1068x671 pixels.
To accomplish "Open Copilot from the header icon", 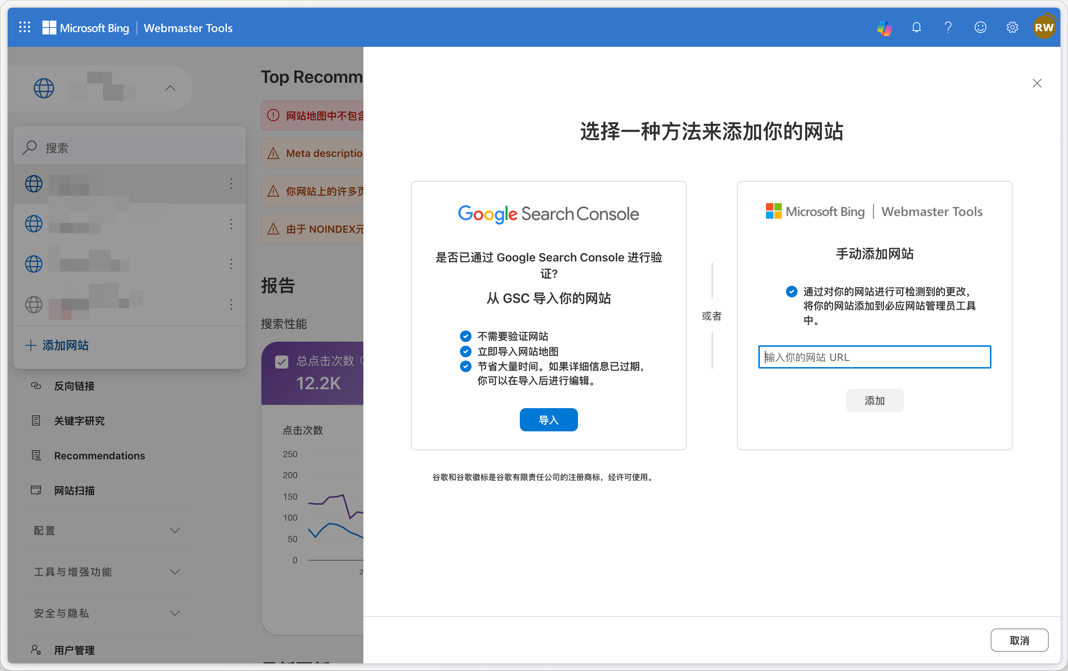I will click(x=884, y=28).
